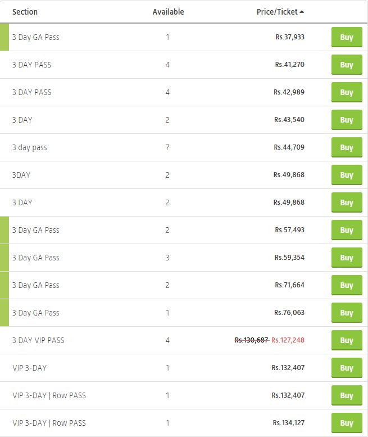
Task: Buy the VIP 3-DAY ticket at Rs.132,407
Action: tap(347, 368)
